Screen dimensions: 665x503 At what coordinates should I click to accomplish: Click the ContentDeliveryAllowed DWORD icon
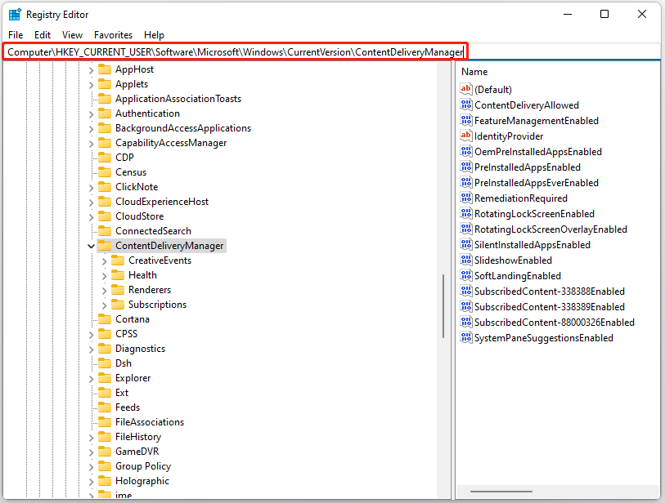pos(466,105)
